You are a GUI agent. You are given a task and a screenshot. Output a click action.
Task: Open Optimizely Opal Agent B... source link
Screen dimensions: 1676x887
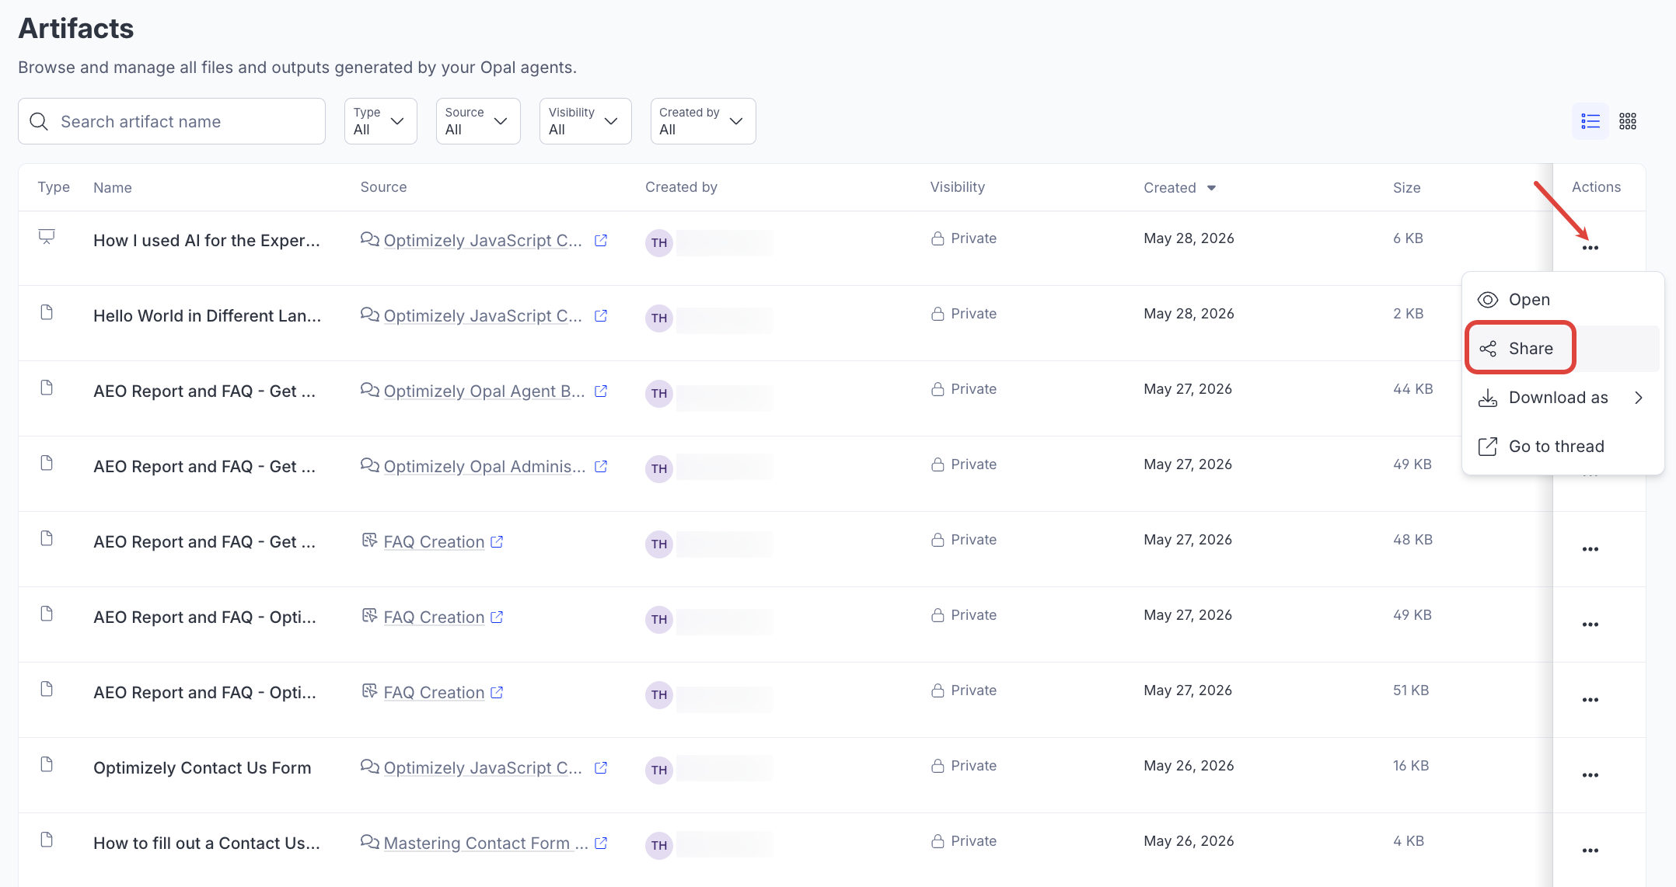click(x=484, y=391)
